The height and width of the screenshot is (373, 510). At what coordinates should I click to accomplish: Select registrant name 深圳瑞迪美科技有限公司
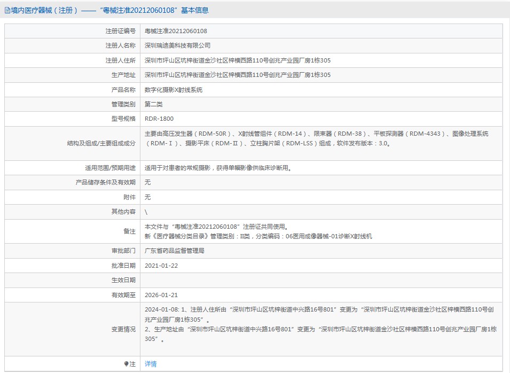(177, 46)
